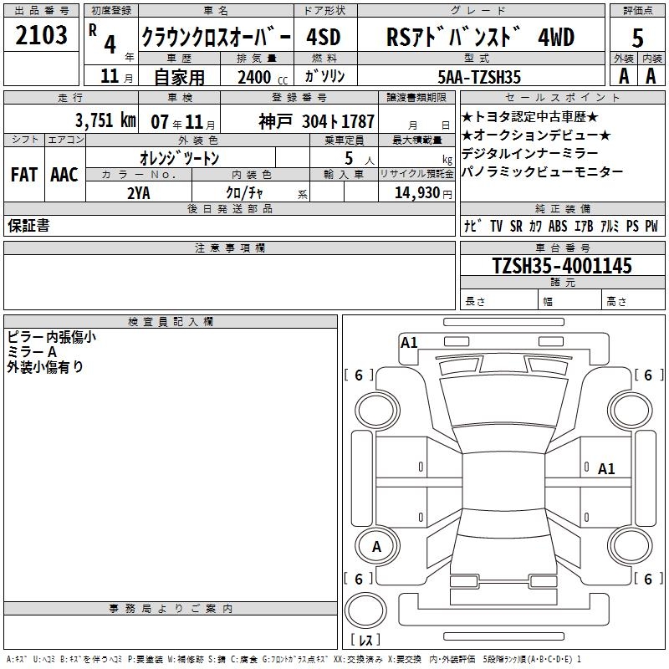Click interior grade A under 内装
This screenshot has width=669, height=669.
651,76
